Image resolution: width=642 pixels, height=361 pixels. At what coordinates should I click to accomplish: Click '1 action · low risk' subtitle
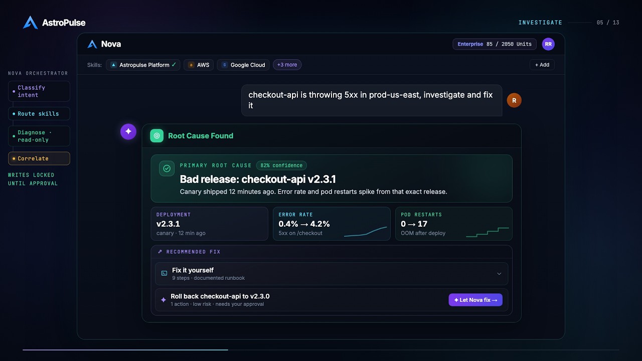pyautogui.click(x=217, y=304)
